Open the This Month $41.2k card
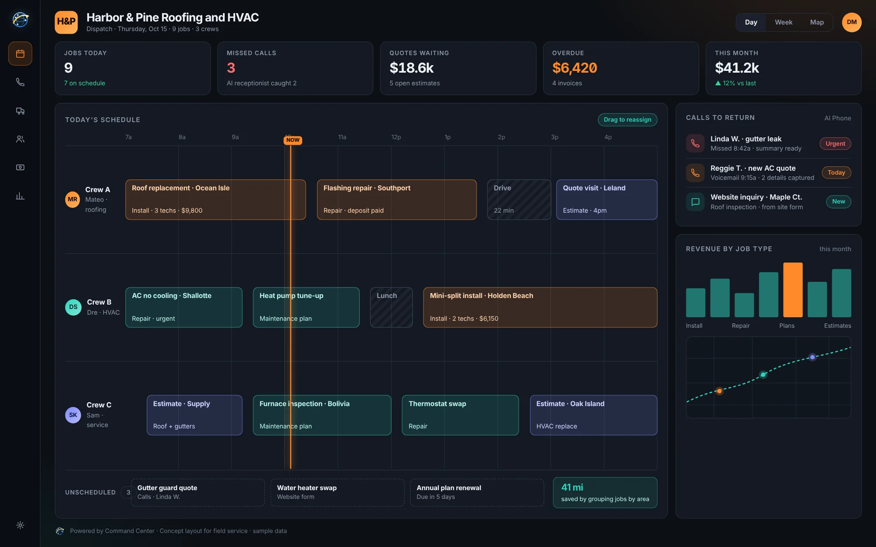876x547 pixels. click(x=784, y=68)
